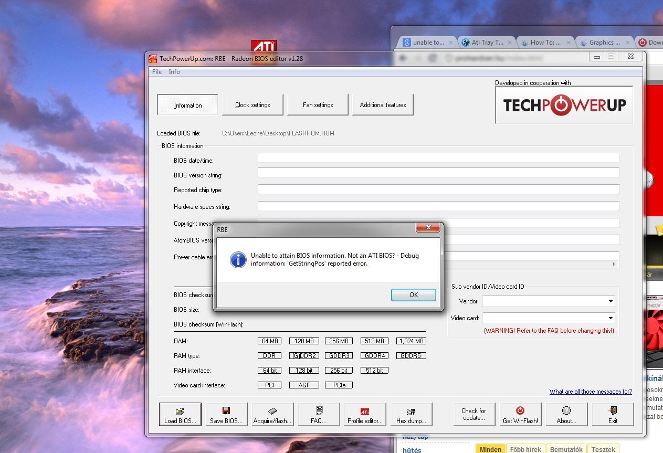Click 'Főbb hírek' tab in browser page

point(525,449)
